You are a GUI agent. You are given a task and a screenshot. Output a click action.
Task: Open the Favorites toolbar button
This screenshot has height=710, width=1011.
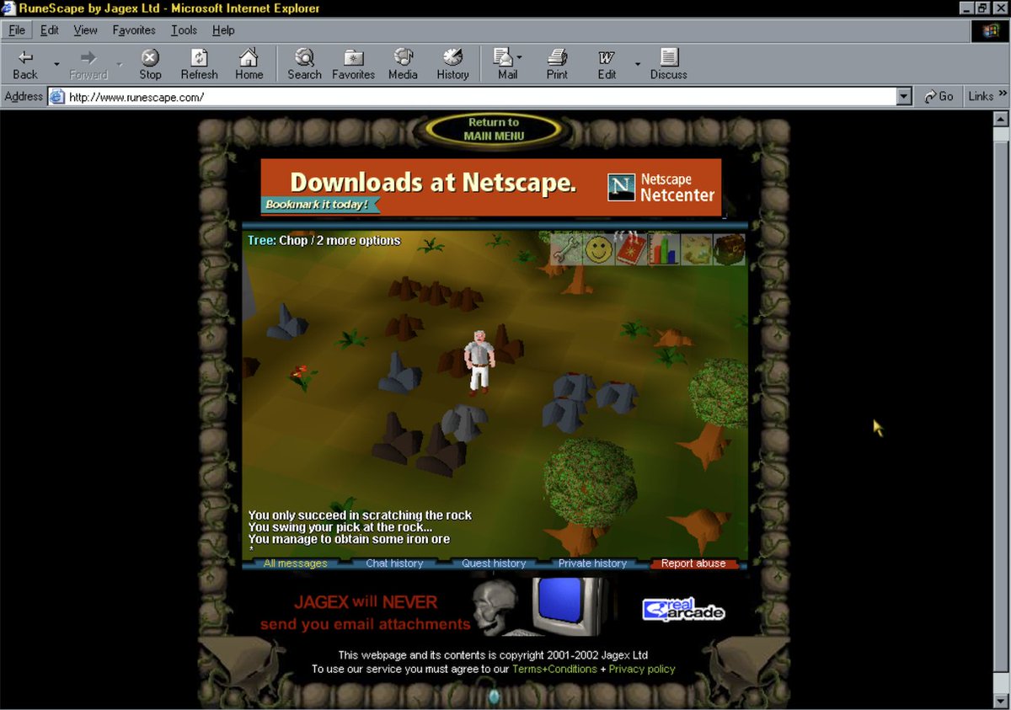pos(353,65)
